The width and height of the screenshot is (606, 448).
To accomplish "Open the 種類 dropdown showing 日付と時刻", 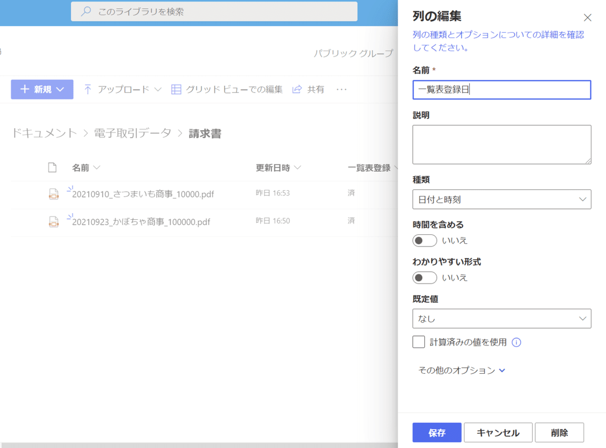I will click(501, 199).
